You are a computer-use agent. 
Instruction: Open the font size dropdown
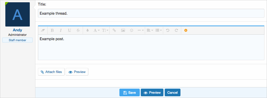click(x=105, y=30)
